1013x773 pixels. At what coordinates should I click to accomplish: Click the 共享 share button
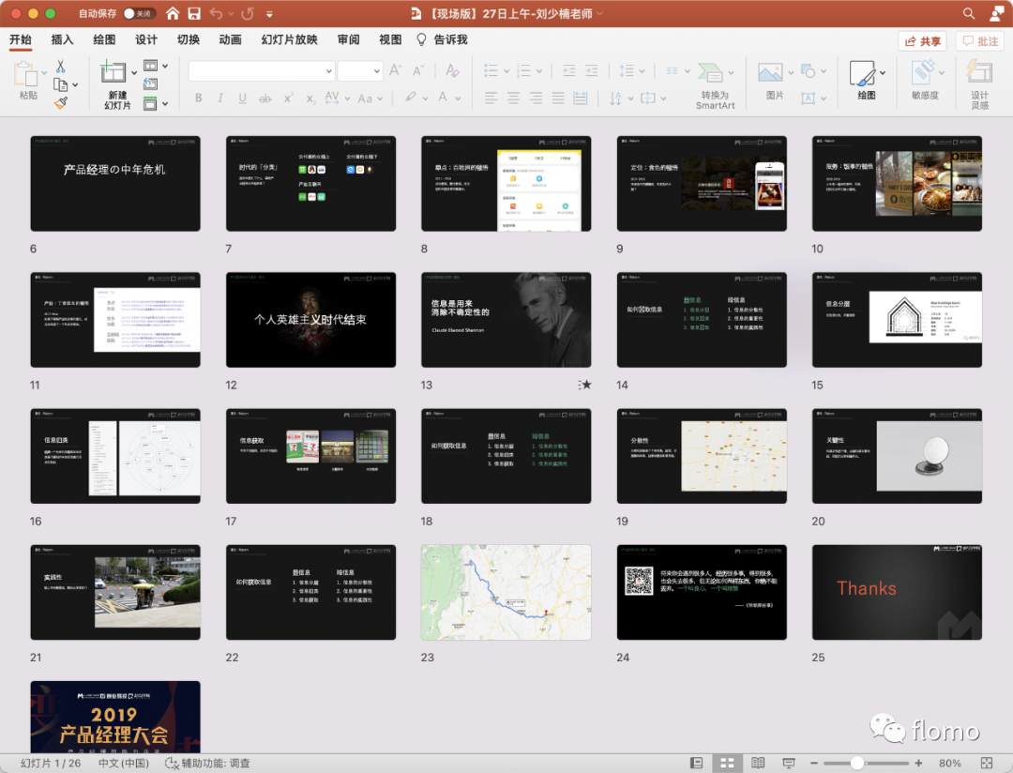click(x=923, y=41)
